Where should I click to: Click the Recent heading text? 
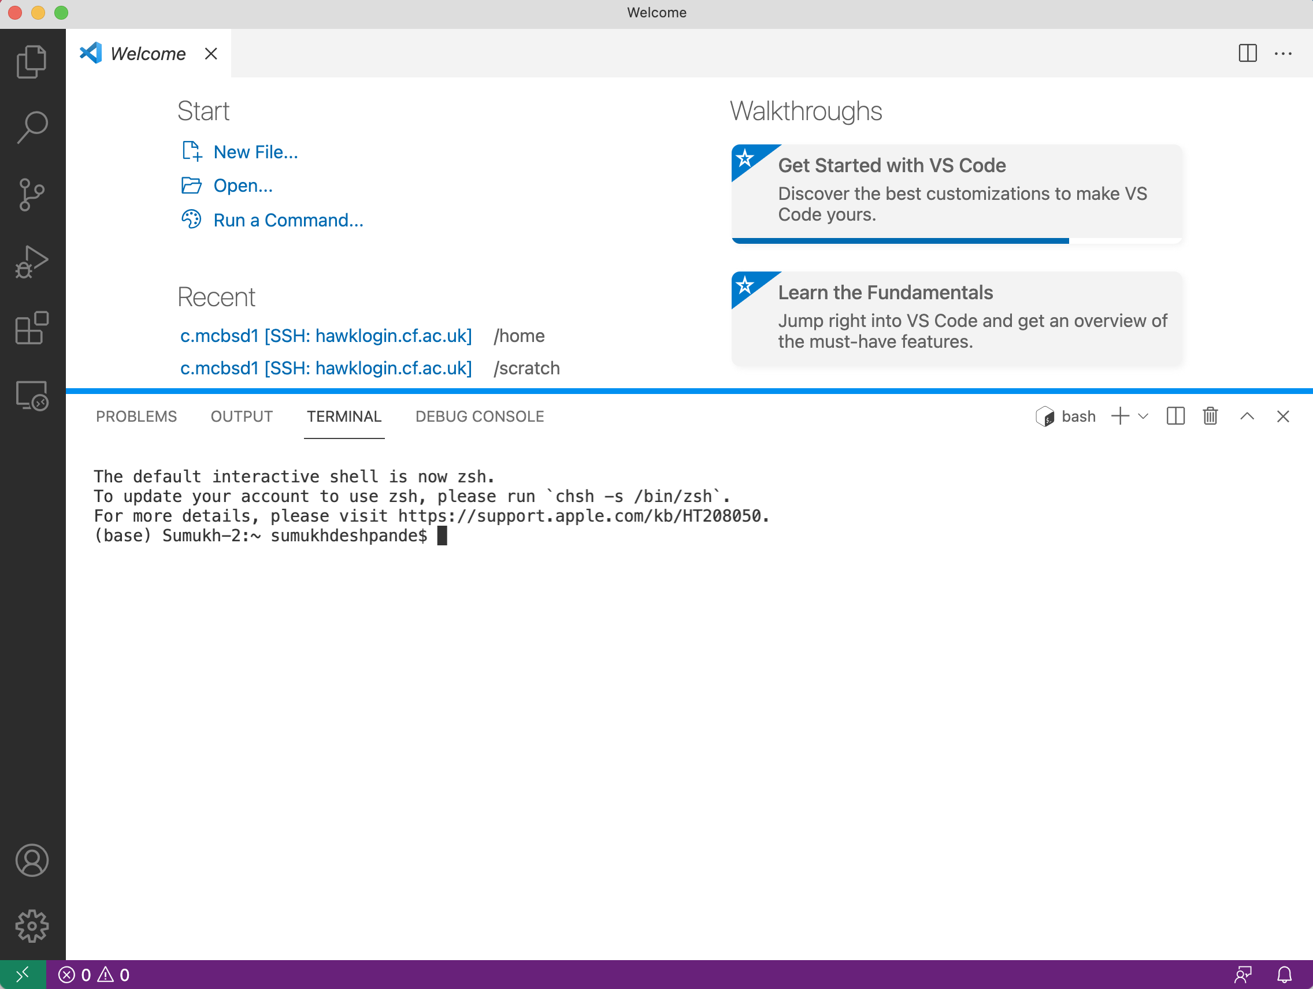pyautogui.click(x=216, y=296)
